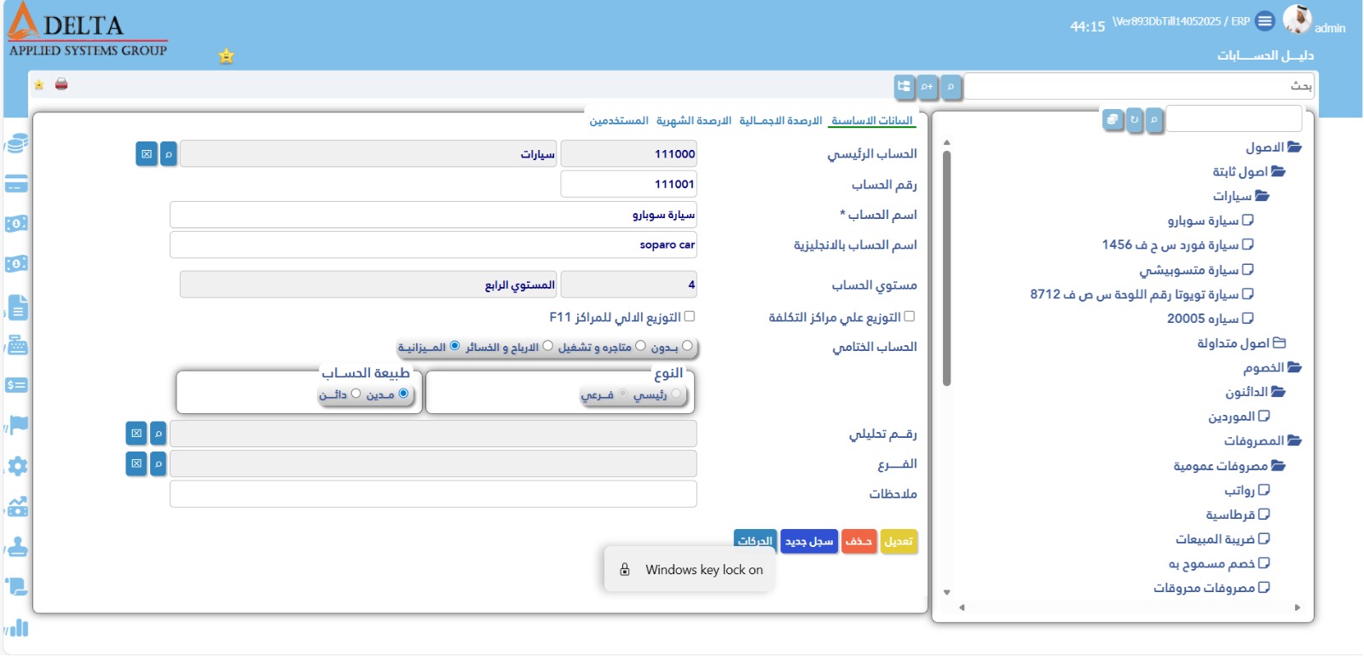Click the yellow تعديل button

tap(899, 542)
